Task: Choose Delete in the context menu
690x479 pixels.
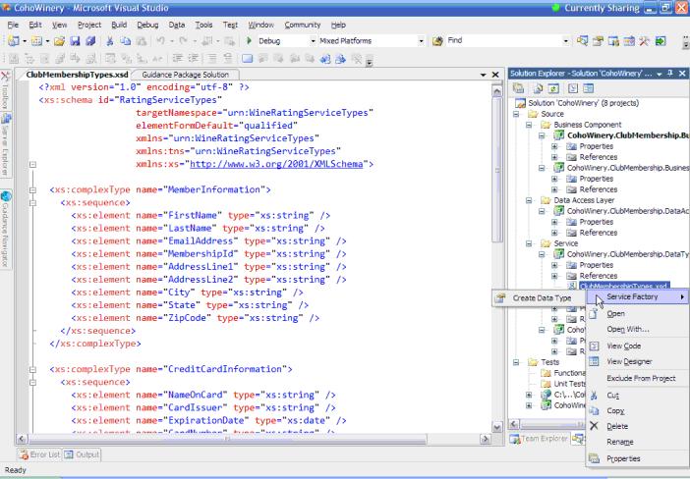Action: click(x=617, y=427)
